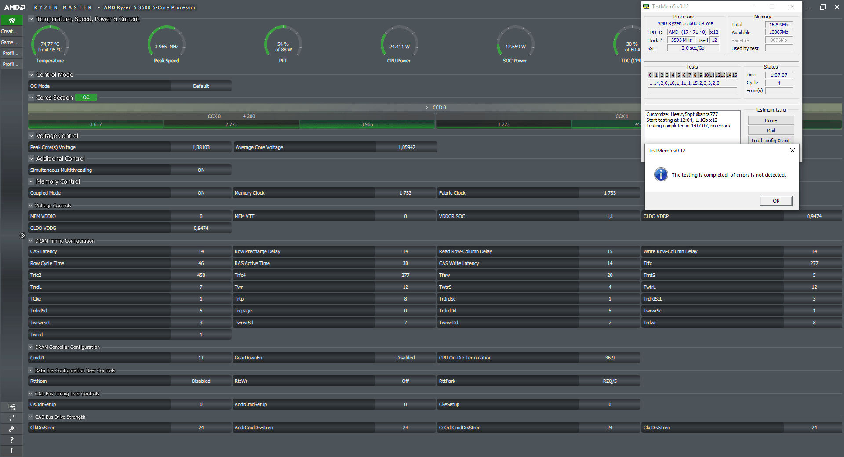Open help with the question mark icon

[x=11, y=440]
